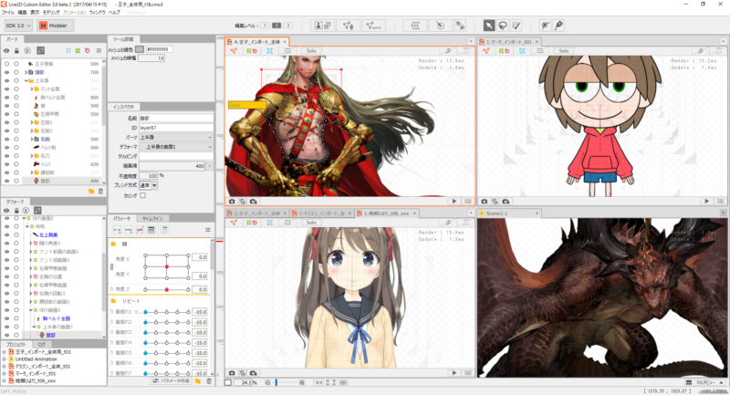Click the Modeler mode button
The width and height of the screenshot is (730, 395).
[x=55, y=26]
